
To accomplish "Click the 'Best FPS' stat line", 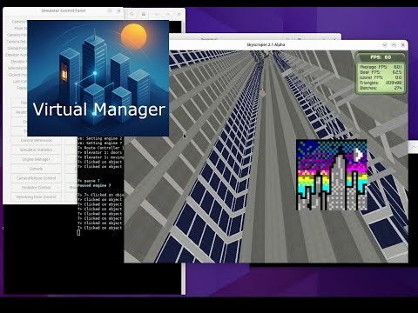I will click(381, 72).
